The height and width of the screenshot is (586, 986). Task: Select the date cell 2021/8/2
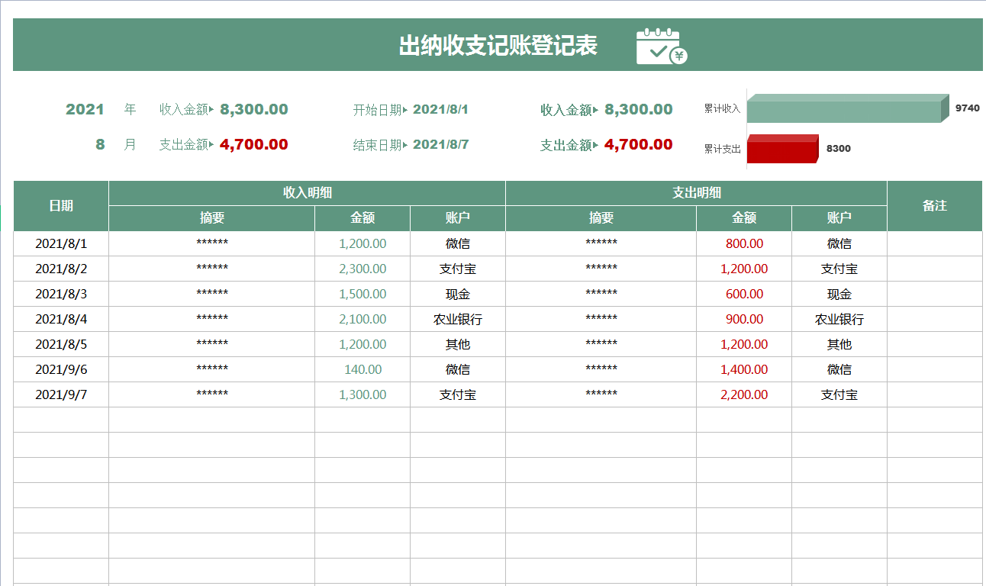click(61, 269)
